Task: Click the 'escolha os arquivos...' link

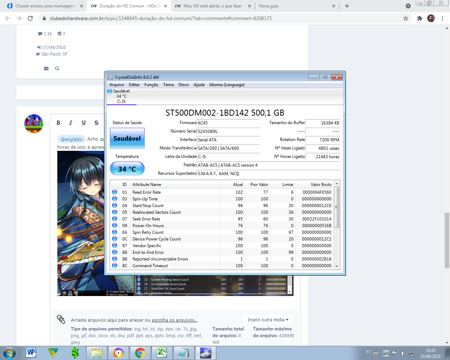Action: pyautogui.click(x=174, y=320)
